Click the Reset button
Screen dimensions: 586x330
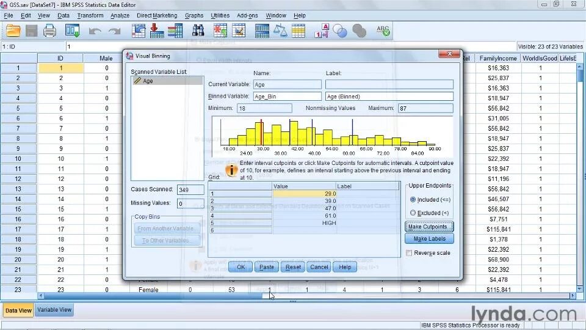(292, 267)
